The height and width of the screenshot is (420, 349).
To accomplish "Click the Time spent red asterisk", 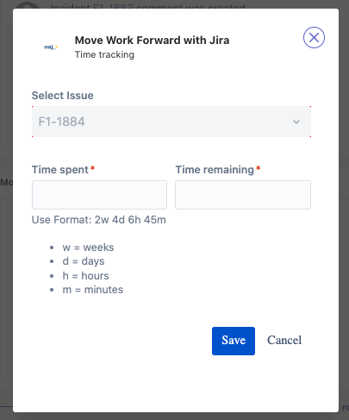I will tap(92, 168).
